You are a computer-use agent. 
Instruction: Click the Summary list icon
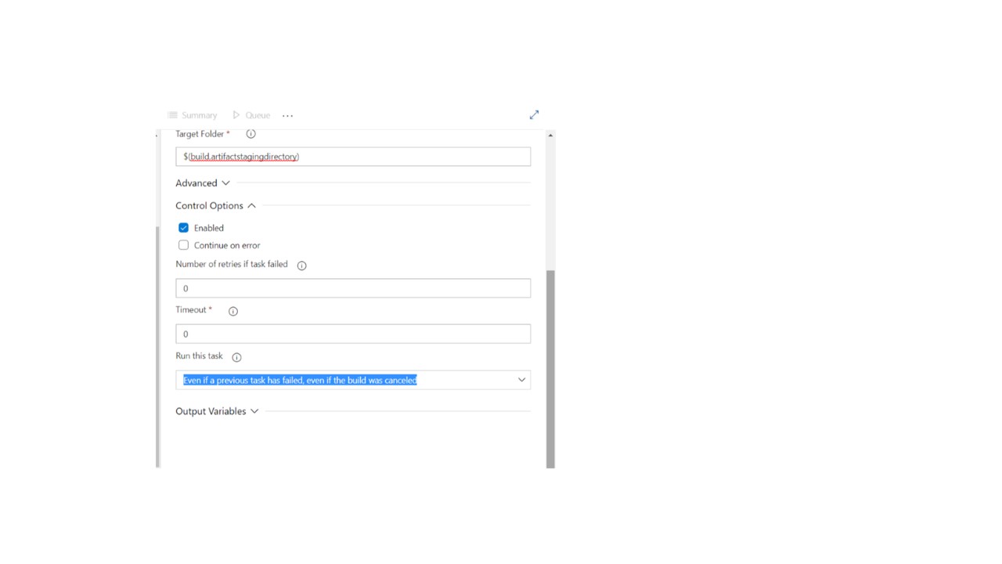point(172,115)
